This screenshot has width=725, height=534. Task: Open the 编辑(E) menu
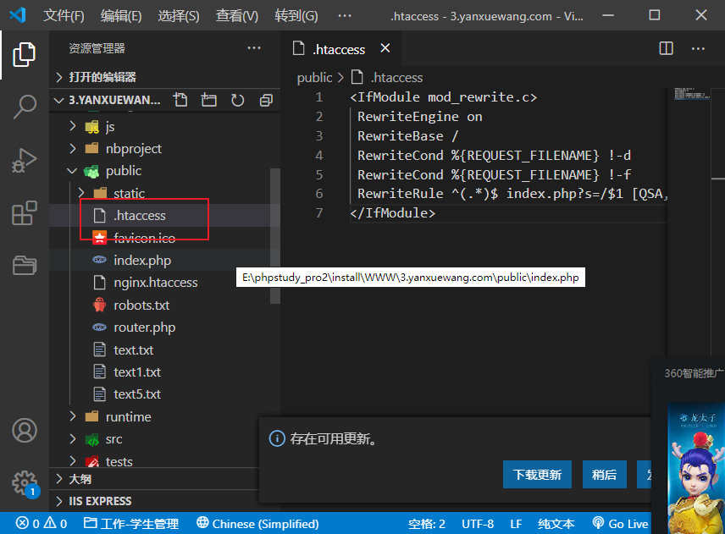[121, 16]
